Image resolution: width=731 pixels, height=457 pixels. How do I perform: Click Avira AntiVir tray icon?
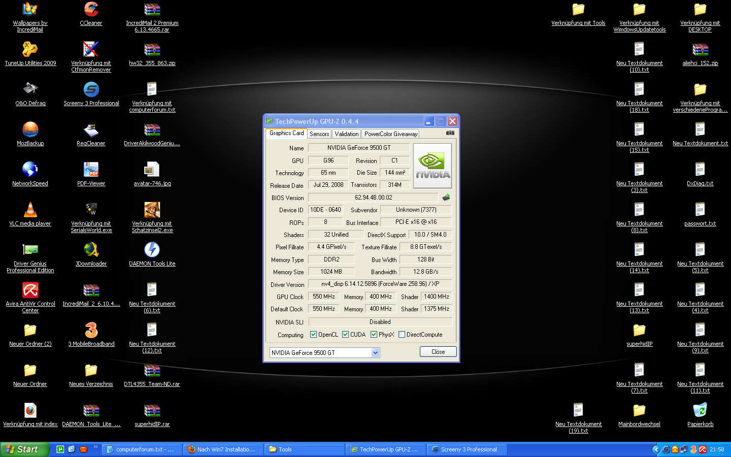(x=703, y=449)
